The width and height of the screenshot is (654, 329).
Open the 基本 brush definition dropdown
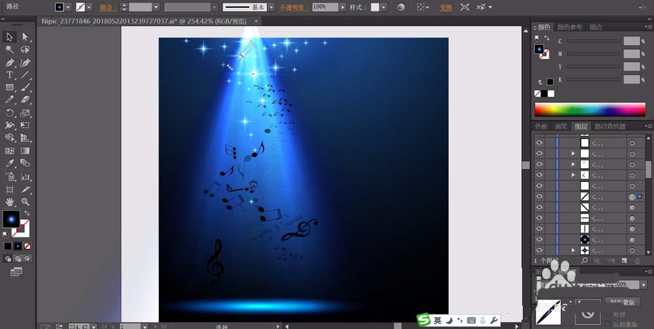click(271, 7)
